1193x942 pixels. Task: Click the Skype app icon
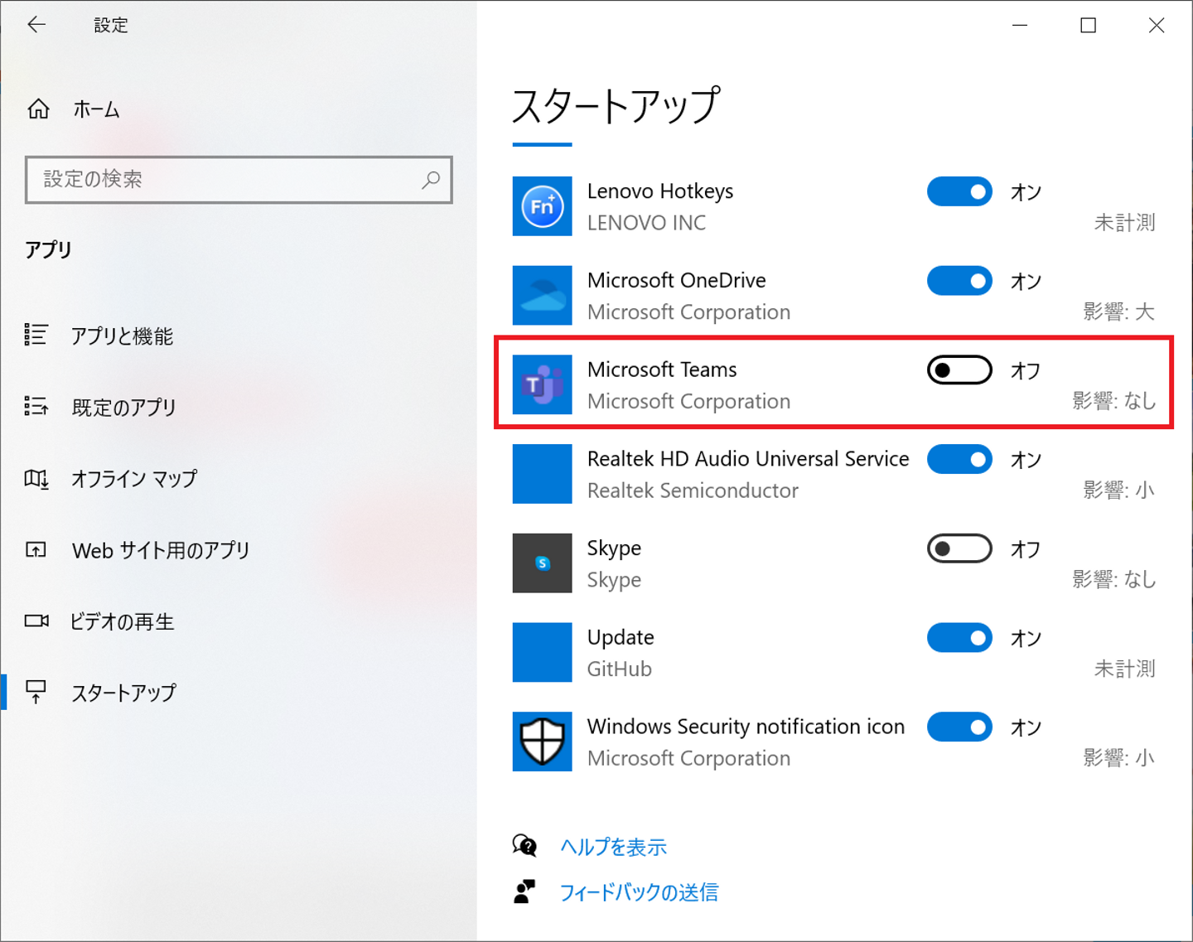point(542,563)
